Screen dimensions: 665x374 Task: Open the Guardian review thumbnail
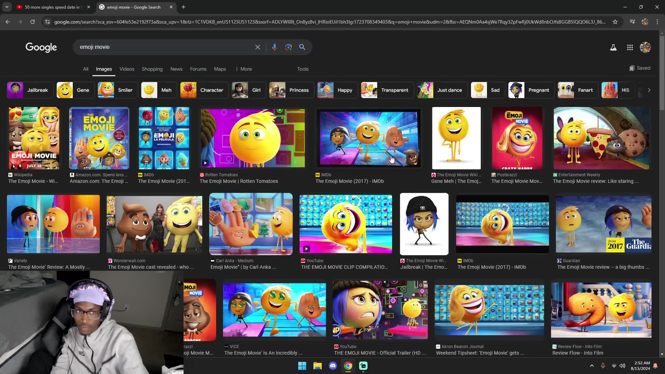click(x=603, y=224)
